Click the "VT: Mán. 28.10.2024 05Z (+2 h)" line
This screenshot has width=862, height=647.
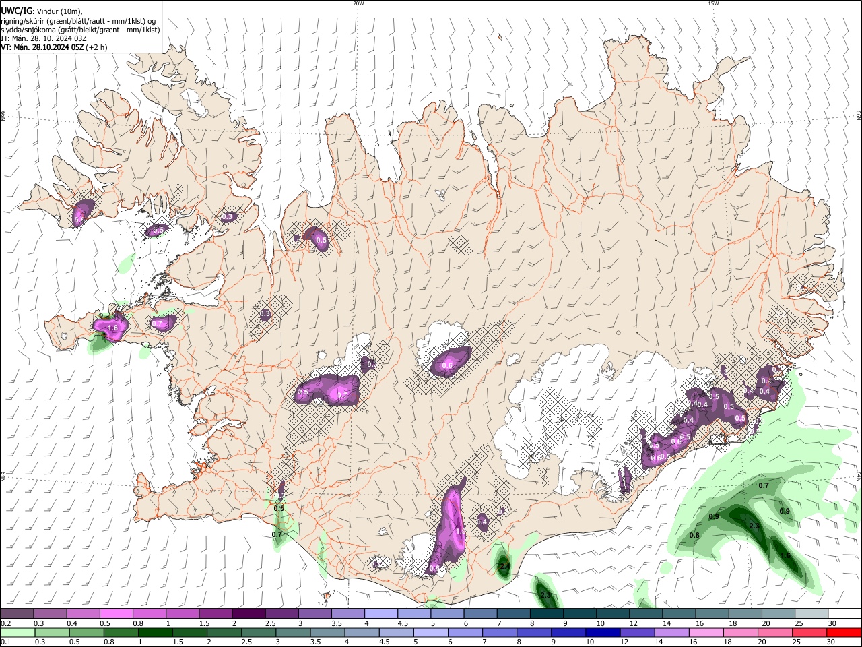pyautogui.click(x=54, y=47)
